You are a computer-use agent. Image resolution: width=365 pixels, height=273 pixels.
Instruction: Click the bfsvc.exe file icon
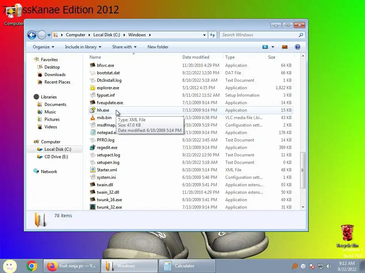coord(93,65)
